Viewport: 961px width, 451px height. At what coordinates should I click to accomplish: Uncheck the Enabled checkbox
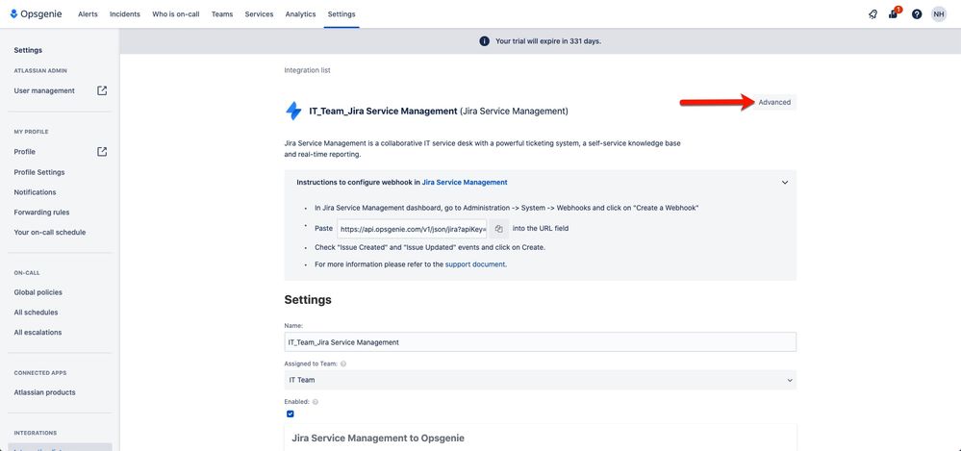290,413
